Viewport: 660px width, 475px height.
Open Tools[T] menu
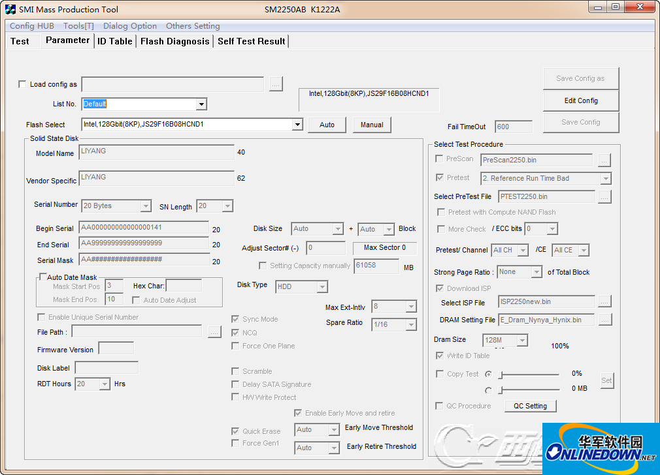point(78,26)
